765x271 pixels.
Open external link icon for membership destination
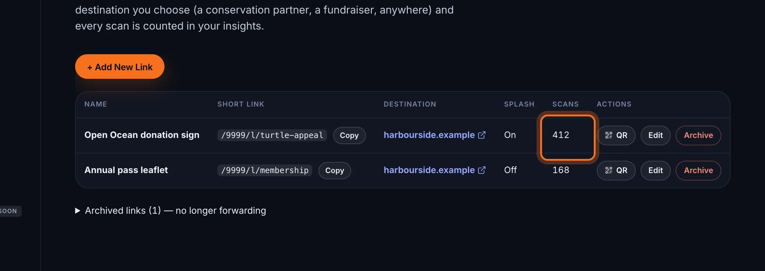tap(482, 170)
